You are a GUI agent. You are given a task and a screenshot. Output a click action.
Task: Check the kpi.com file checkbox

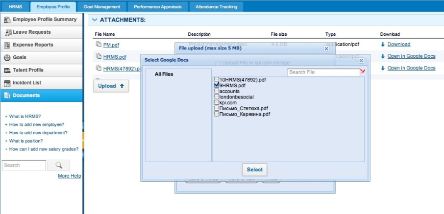pos(217,102)
